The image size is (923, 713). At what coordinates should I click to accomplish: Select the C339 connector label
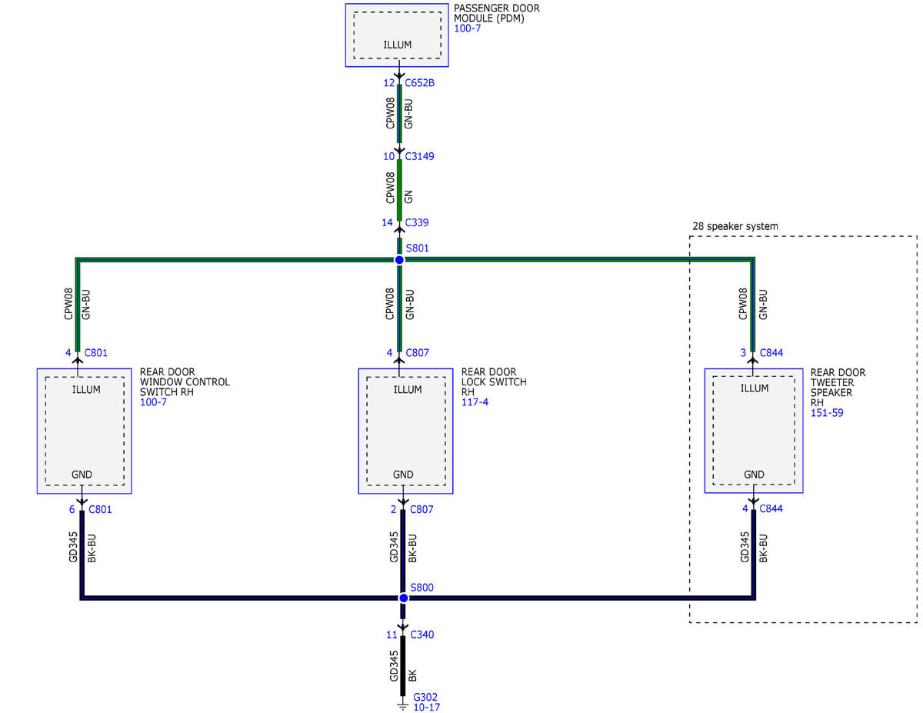coord(417,223)
